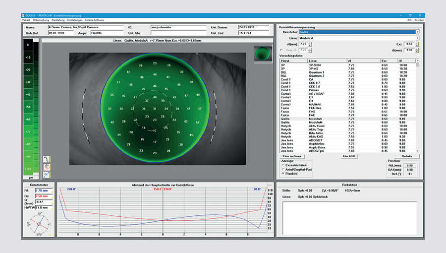Click the Exz column header
This screenshot has width=446, height=253.
pyautogui.click(x=389, y=61)
